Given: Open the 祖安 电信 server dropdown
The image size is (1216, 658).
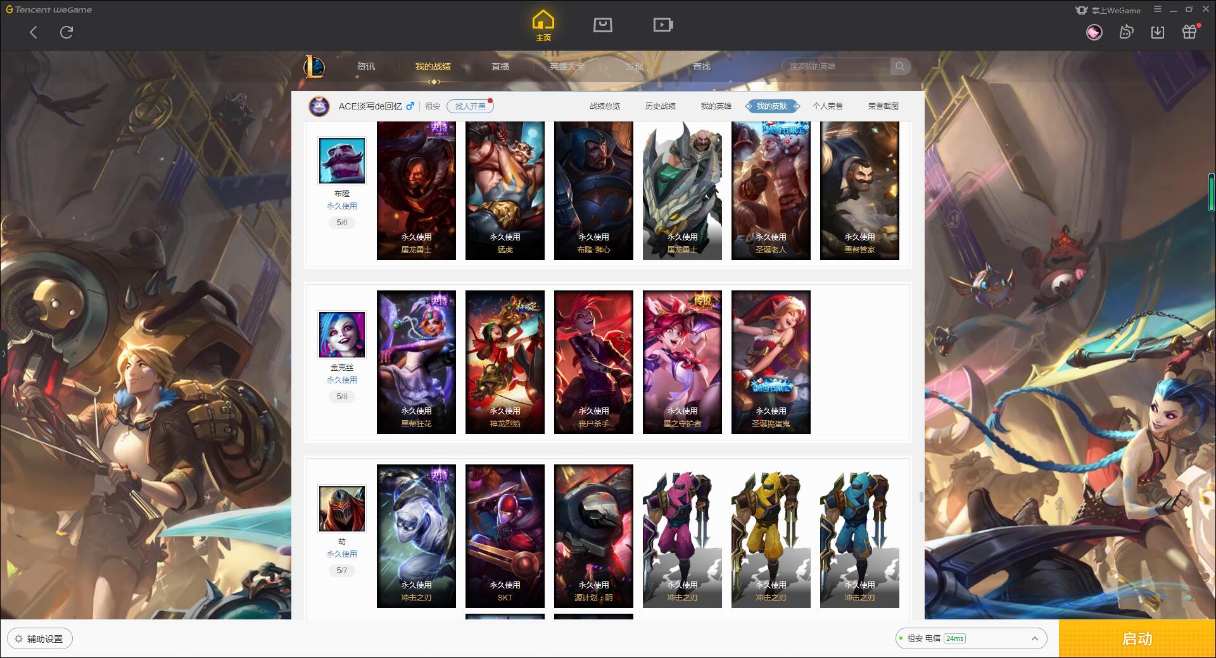Looking at the screenshot, I should [x=971, y=638].
